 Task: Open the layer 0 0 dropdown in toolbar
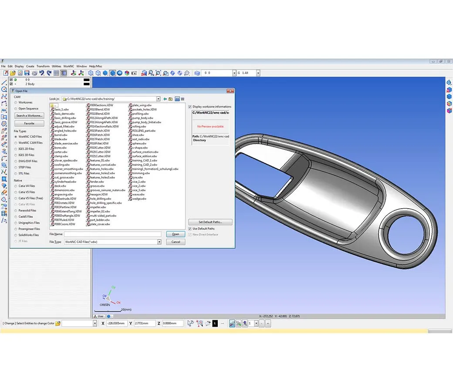234,73
